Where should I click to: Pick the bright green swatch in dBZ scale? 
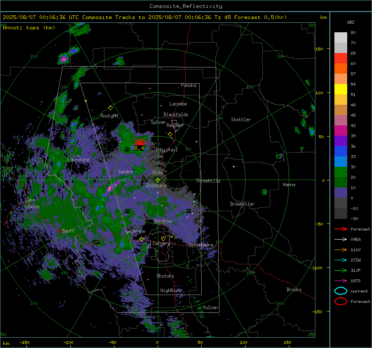pyautogui.click(x=341, y=172)
